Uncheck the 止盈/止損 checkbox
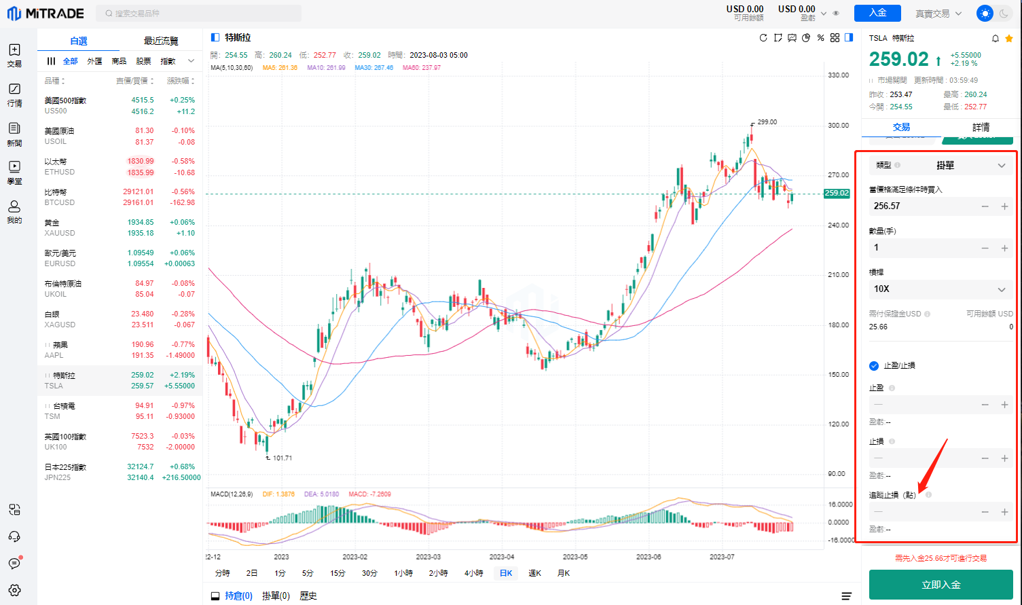Screen dimensions: 1022x605 (x=874, y=366)
